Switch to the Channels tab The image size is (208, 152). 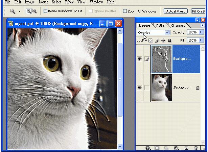coord(178,25)
